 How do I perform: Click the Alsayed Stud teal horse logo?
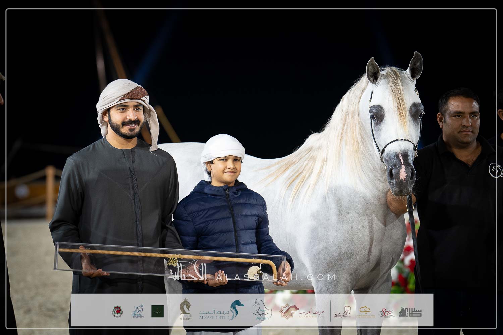point(237,309)
